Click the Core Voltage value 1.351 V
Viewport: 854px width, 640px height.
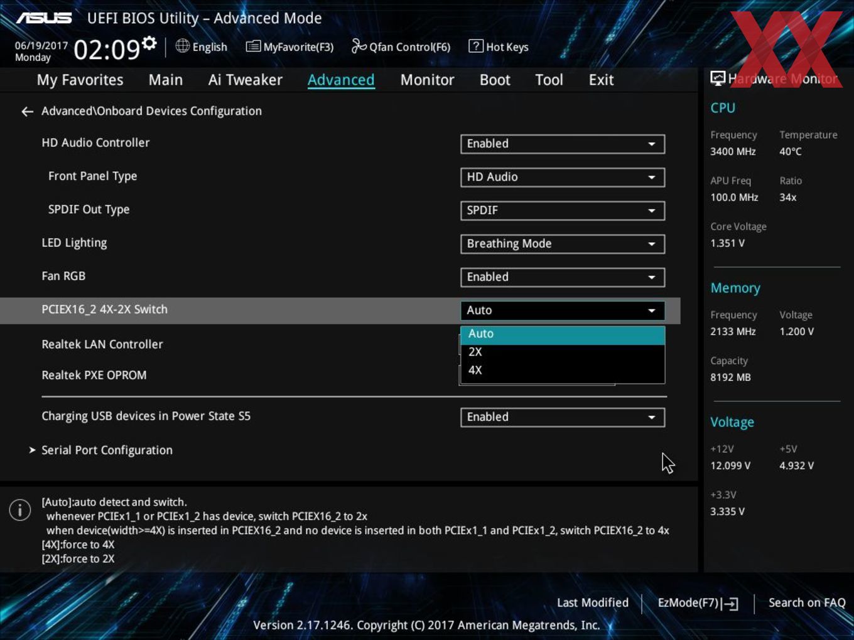tap(727, 243)
